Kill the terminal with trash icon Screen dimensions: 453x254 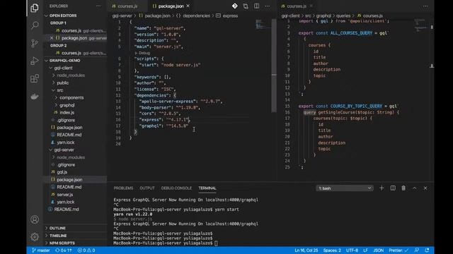tap(403, 188)
